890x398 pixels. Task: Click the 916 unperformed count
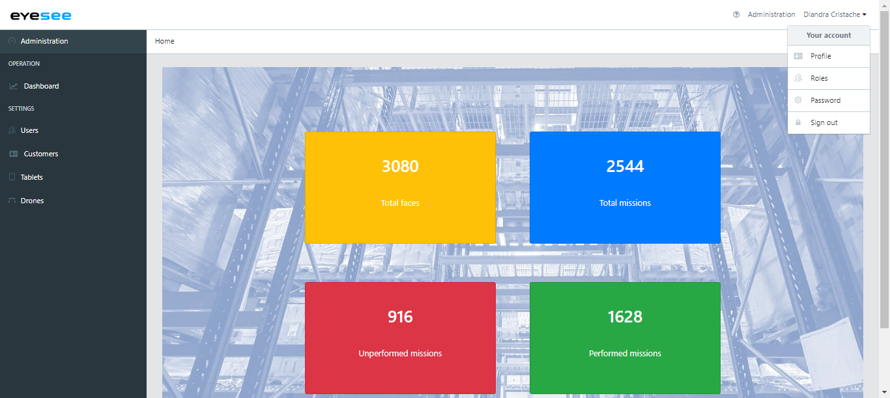tap(400, 317)
